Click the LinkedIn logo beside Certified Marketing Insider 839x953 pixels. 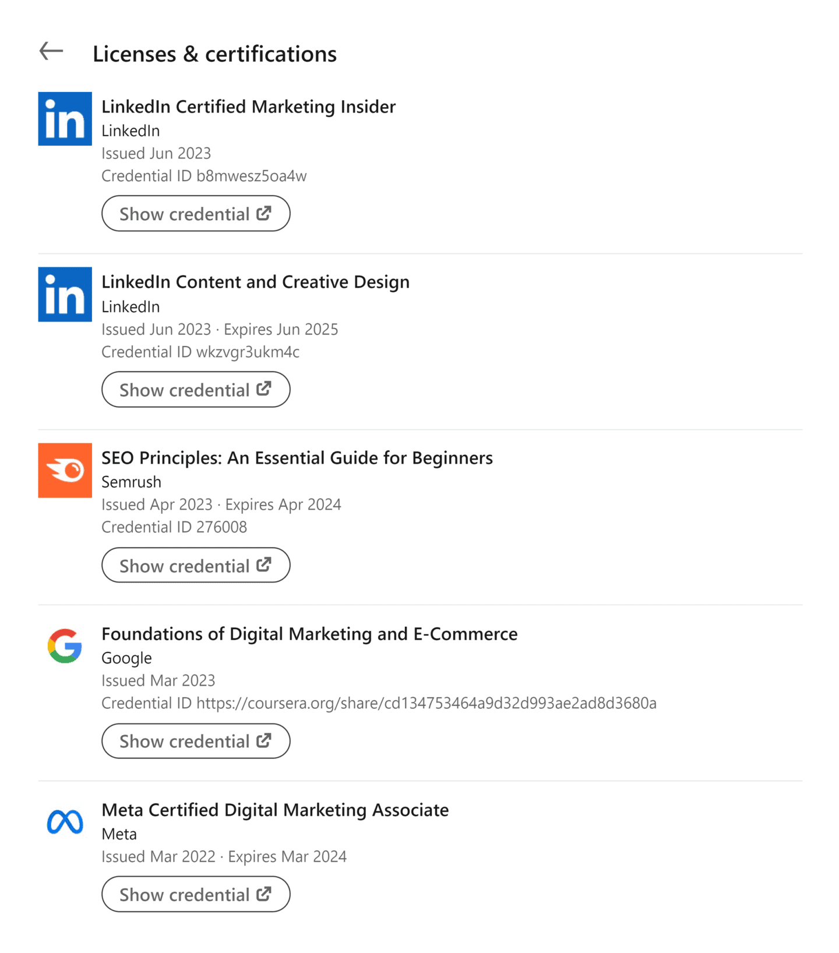pos(64,118)
